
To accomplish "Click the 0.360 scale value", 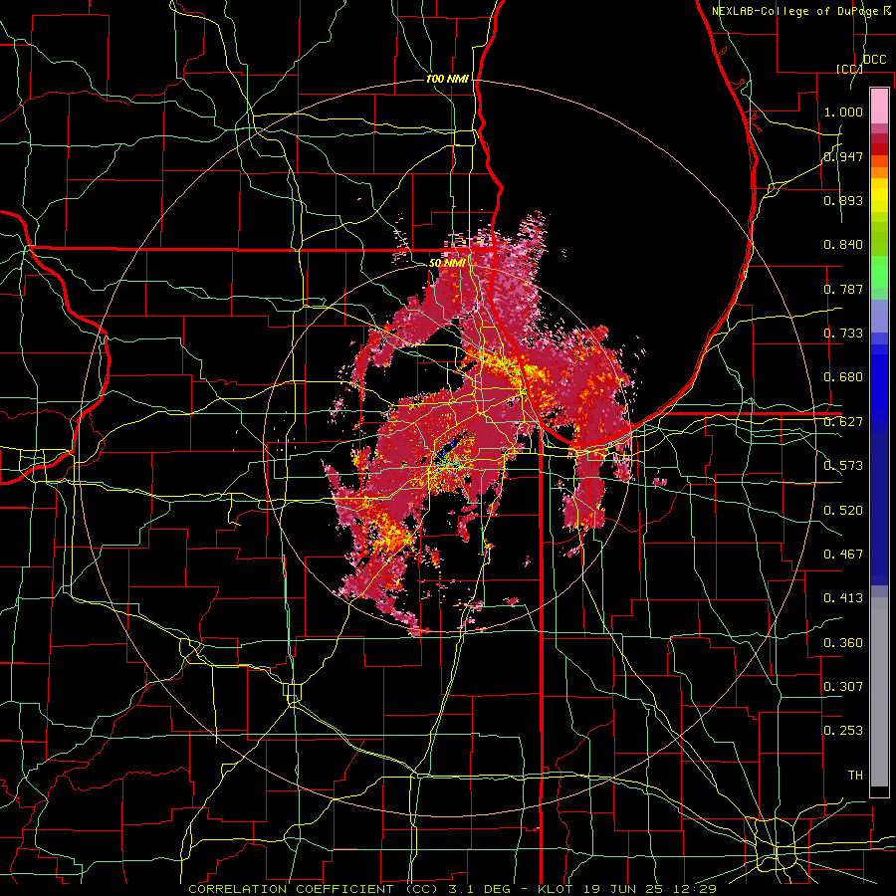I will [843, 643].
